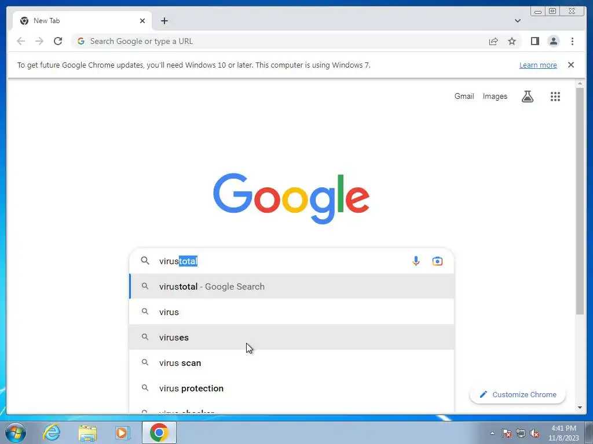593x444 pixels.
Task: Click the page scroll down arrow
Action: (580, 408)
